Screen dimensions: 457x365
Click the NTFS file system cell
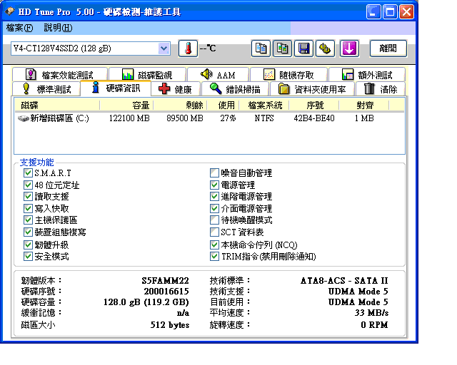click(x=264, y=118)
